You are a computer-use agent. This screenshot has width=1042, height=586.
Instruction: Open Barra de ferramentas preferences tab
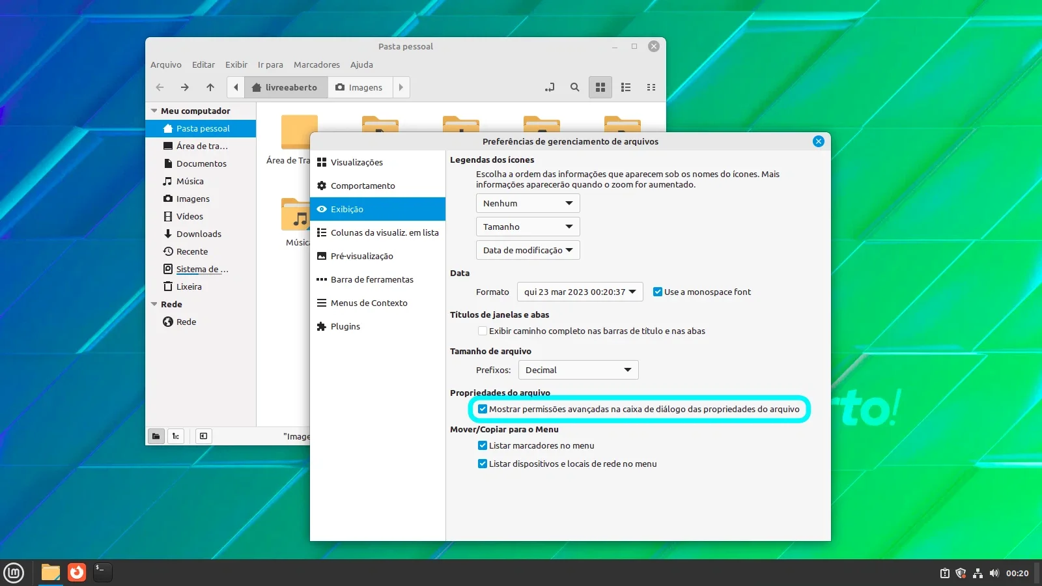pyautogui.click(x=378, y=279)
